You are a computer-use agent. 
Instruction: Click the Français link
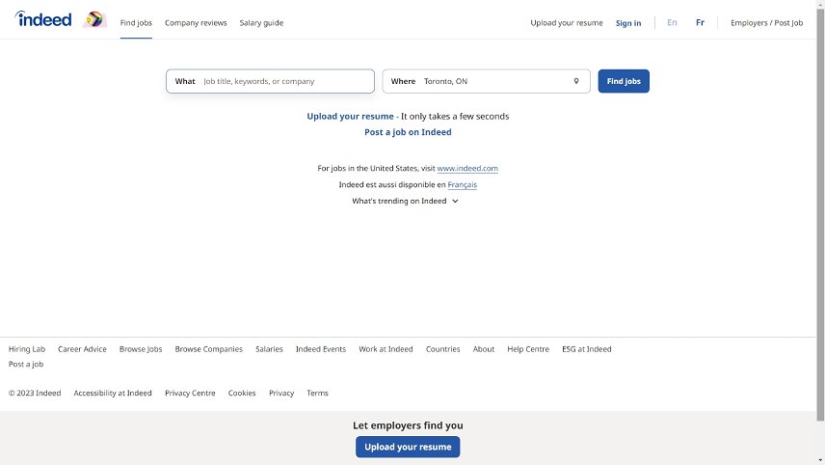coord(462,185)
